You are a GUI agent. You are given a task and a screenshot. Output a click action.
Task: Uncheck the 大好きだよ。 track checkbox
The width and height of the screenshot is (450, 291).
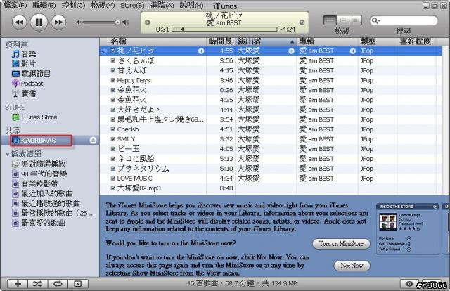point(113,110)
